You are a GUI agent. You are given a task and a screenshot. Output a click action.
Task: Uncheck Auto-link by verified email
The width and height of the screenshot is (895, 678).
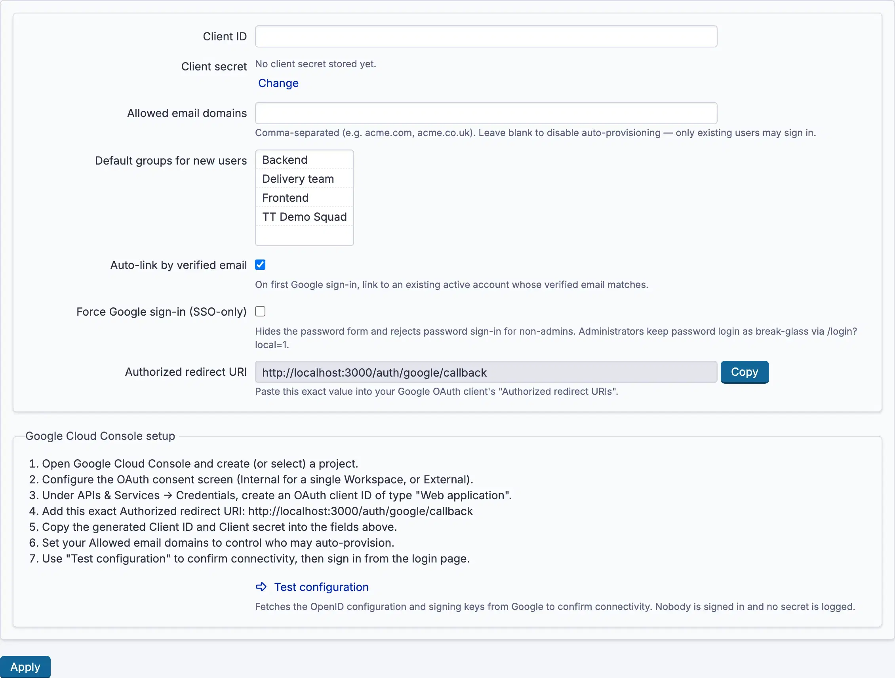click(260, 265)
